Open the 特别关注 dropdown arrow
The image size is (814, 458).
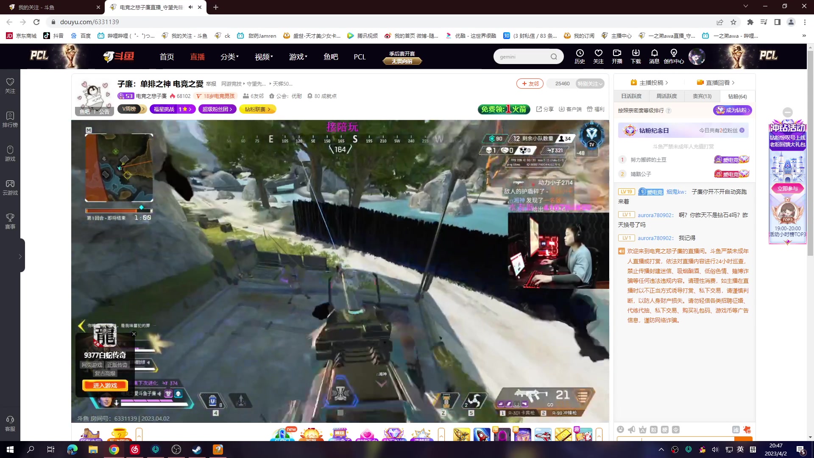[x=601, y=84]
